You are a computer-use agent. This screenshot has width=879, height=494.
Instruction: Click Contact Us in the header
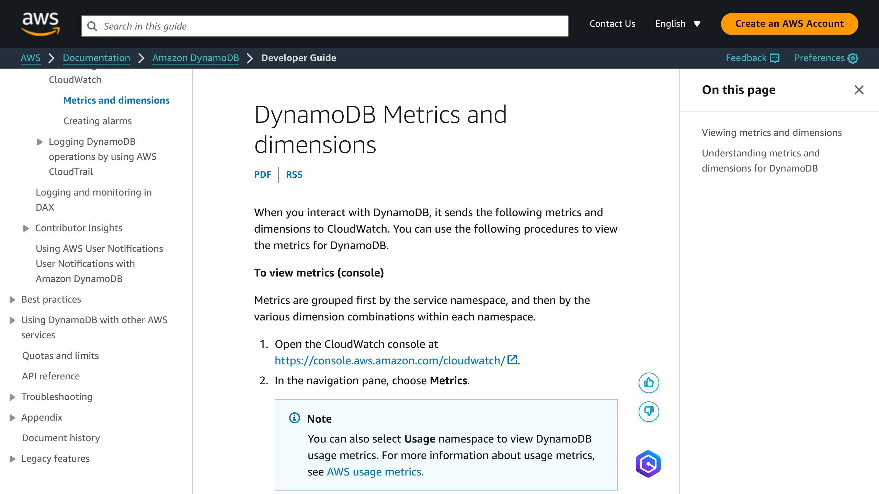click(612, 24)
